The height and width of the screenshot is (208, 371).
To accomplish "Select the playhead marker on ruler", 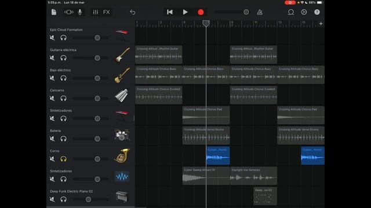I will pyautogui.click(x=206, y=23).
